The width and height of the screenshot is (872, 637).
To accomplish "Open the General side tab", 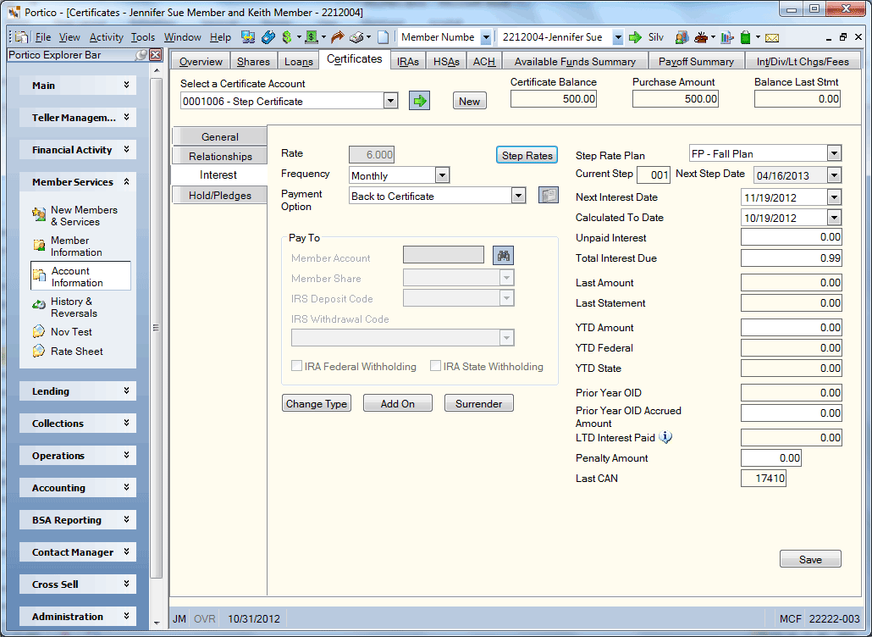I will [x=219, y=136].
